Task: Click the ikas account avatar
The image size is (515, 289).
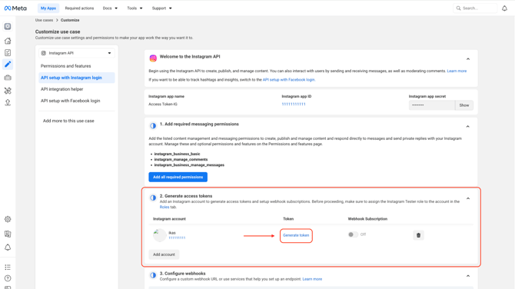Action: pyautogui.click(x=160, y=235)
